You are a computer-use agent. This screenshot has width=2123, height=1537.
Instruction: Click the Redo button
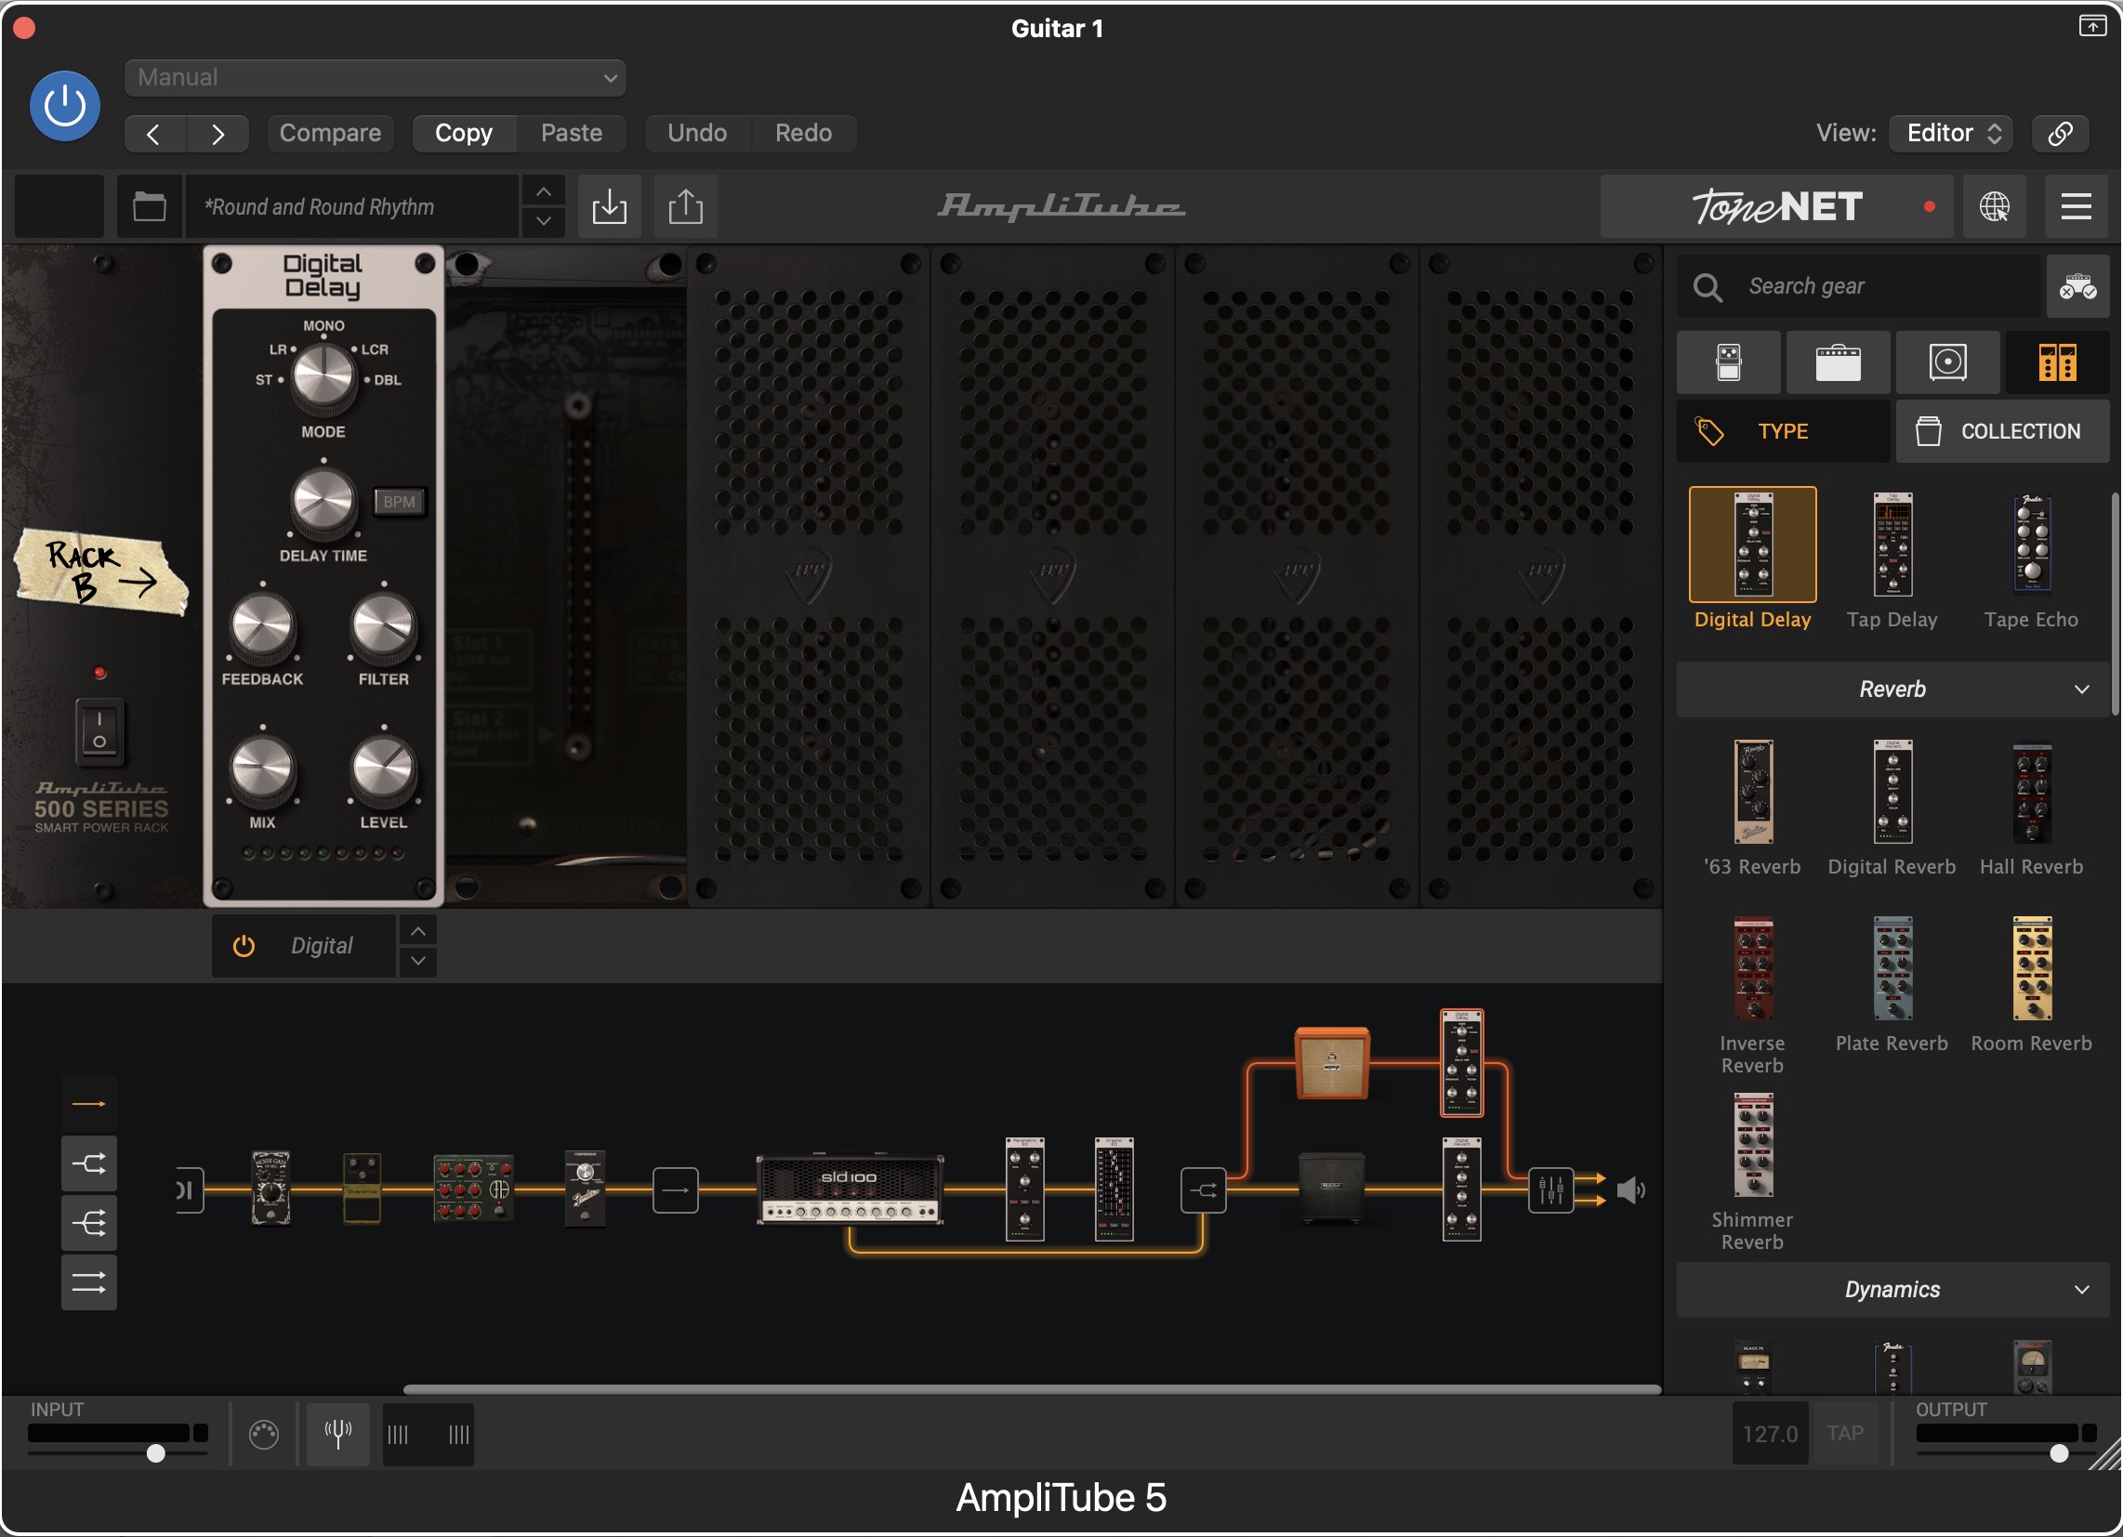[x=803, y=134]
